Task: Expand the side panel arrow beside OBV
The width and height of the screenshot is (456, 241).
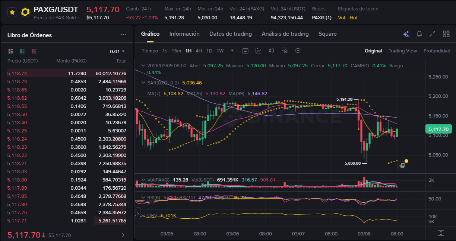Action: pos(138,214)
